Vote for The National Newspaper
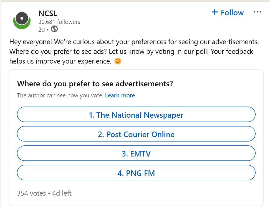Screen dimensions: 270x207 (x=136, y=115)
